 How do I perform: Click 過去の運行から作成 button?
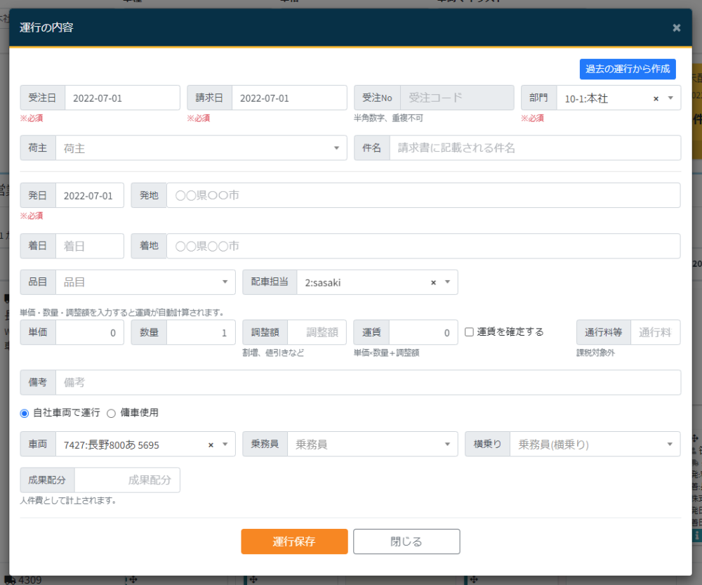[x=628, y=69]
